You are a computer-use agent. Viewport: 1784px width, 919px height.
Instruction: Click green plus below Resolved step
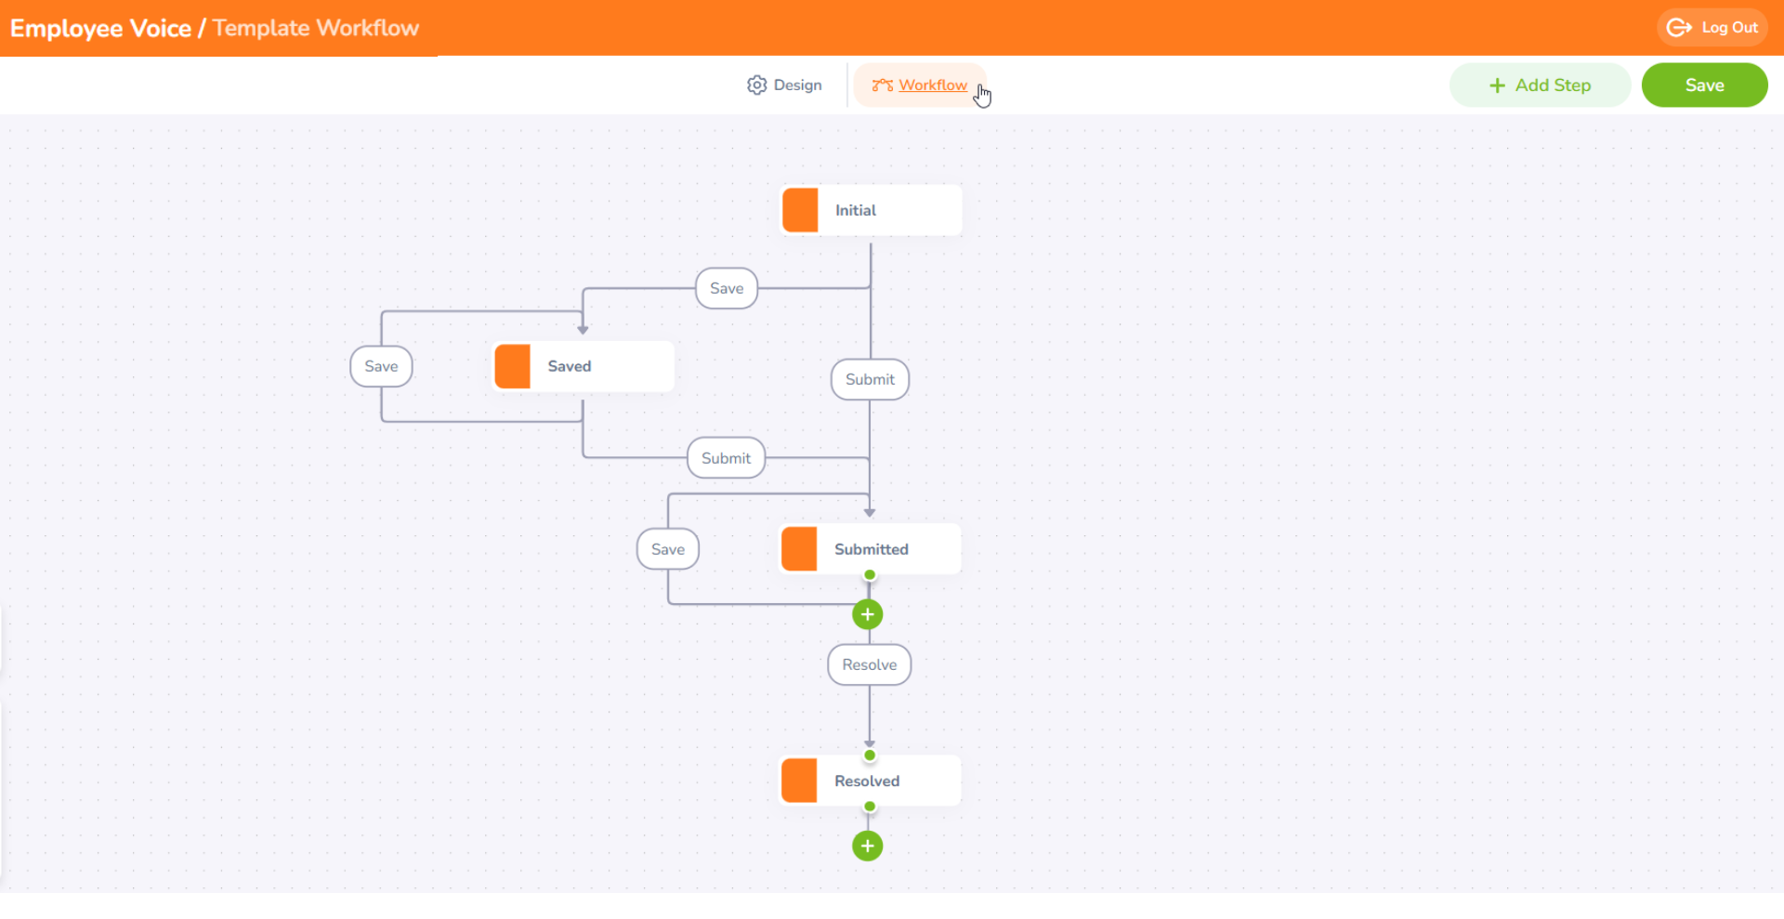[x=867, y=847]
